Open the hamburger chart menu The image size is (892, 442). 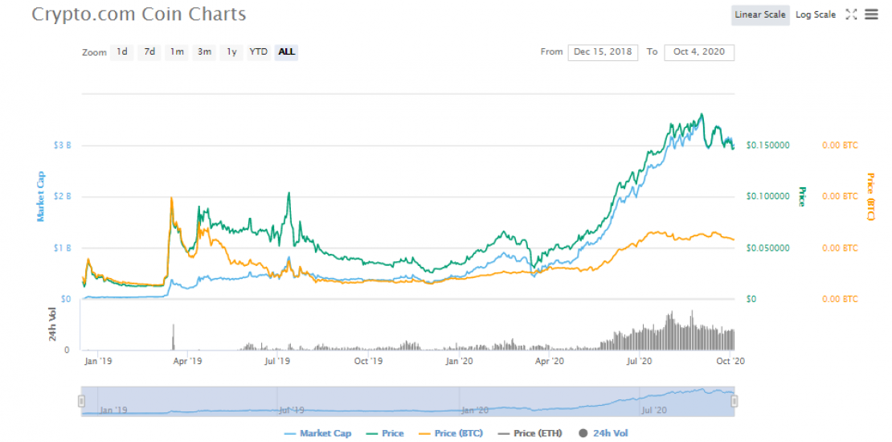point(871,14)
